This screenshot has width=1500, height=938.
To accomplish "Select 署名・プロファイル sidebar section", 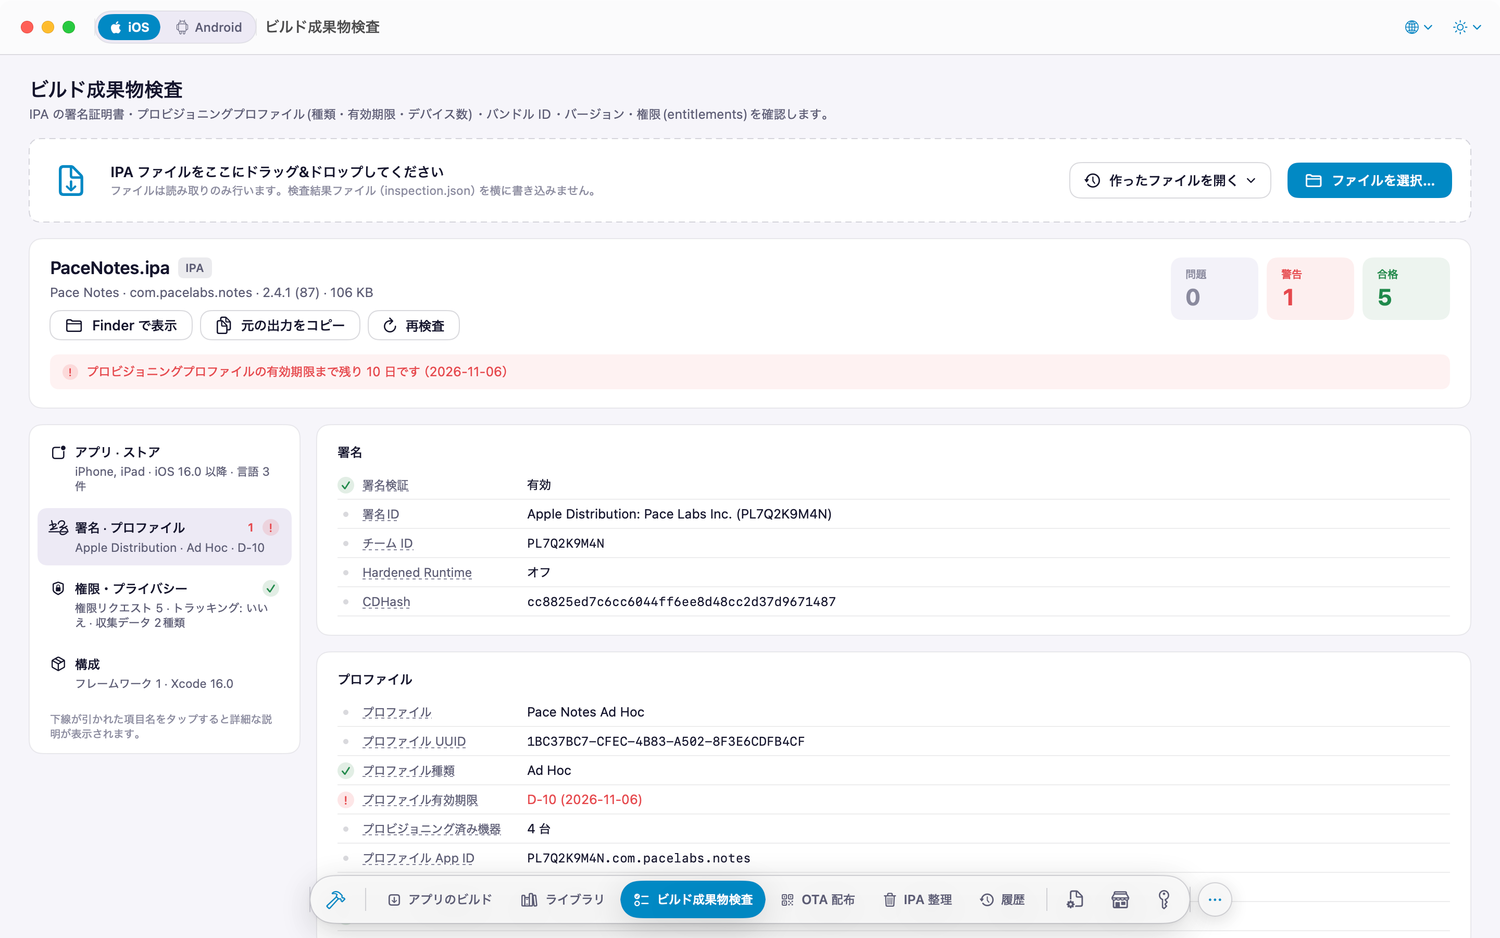I will [164, 537].
